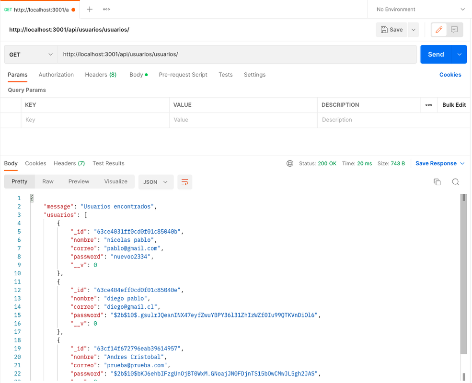
Task: Switch to the Authorization tab
Action: pos(56,75)
